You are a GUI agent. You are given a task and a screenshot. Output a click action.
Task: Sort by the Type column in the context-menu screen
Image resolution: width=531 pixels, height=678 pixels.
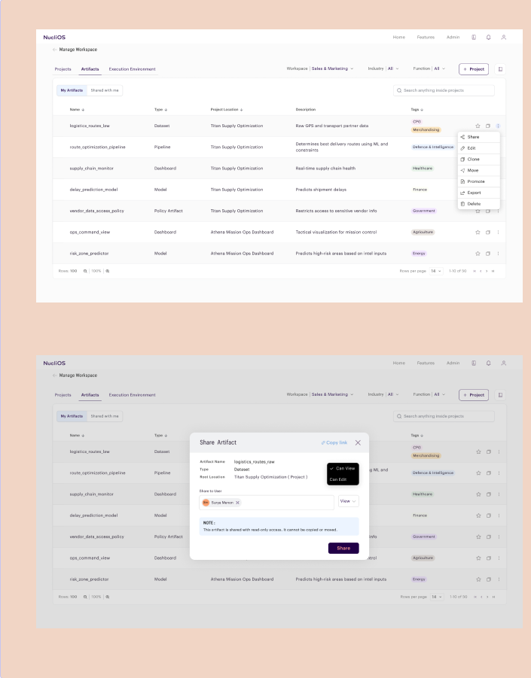point(160,110)
